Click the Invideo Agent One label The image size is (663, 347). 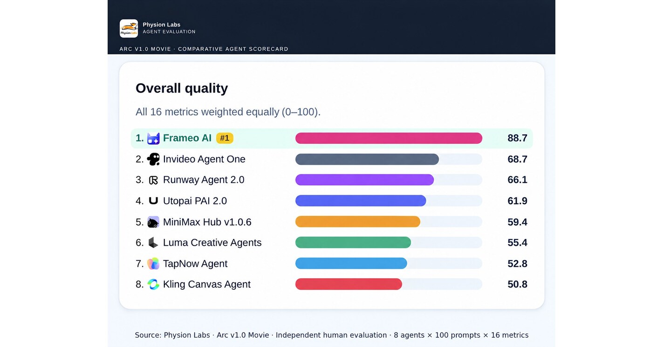(204, 159)
